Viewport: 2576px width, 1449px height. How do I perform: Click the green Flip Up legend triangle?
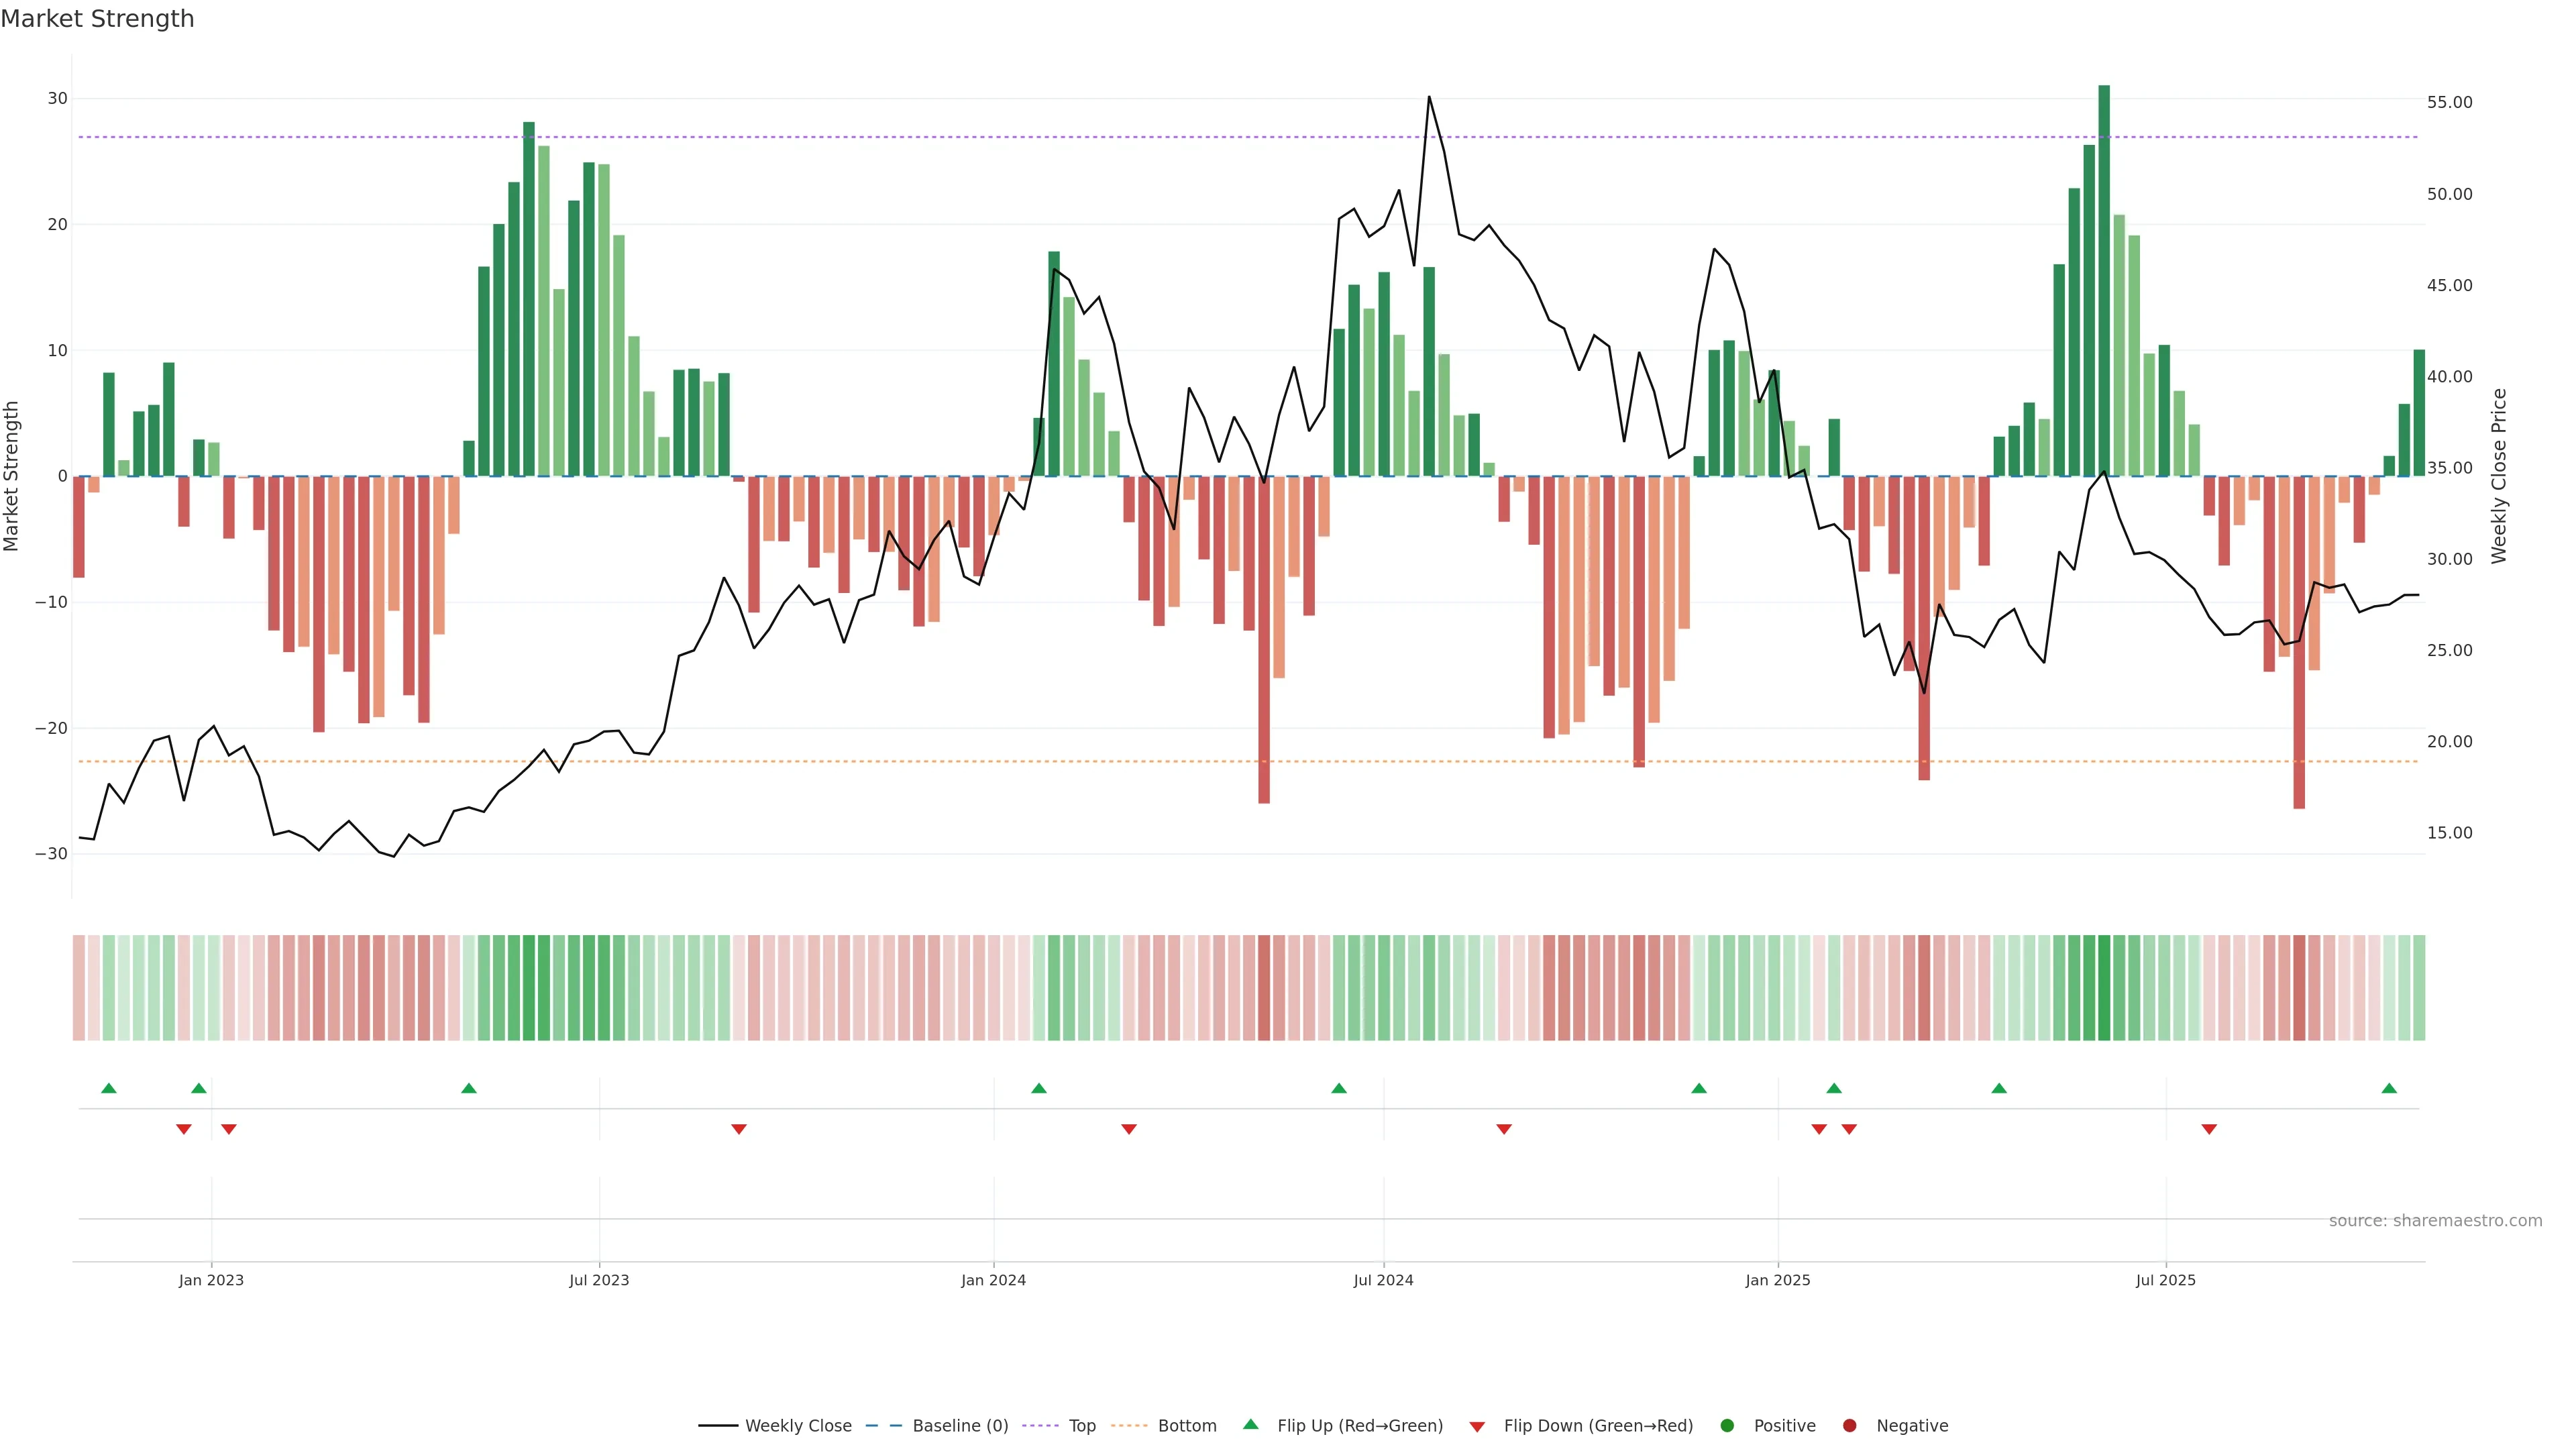click(x=1250, y=1424)
